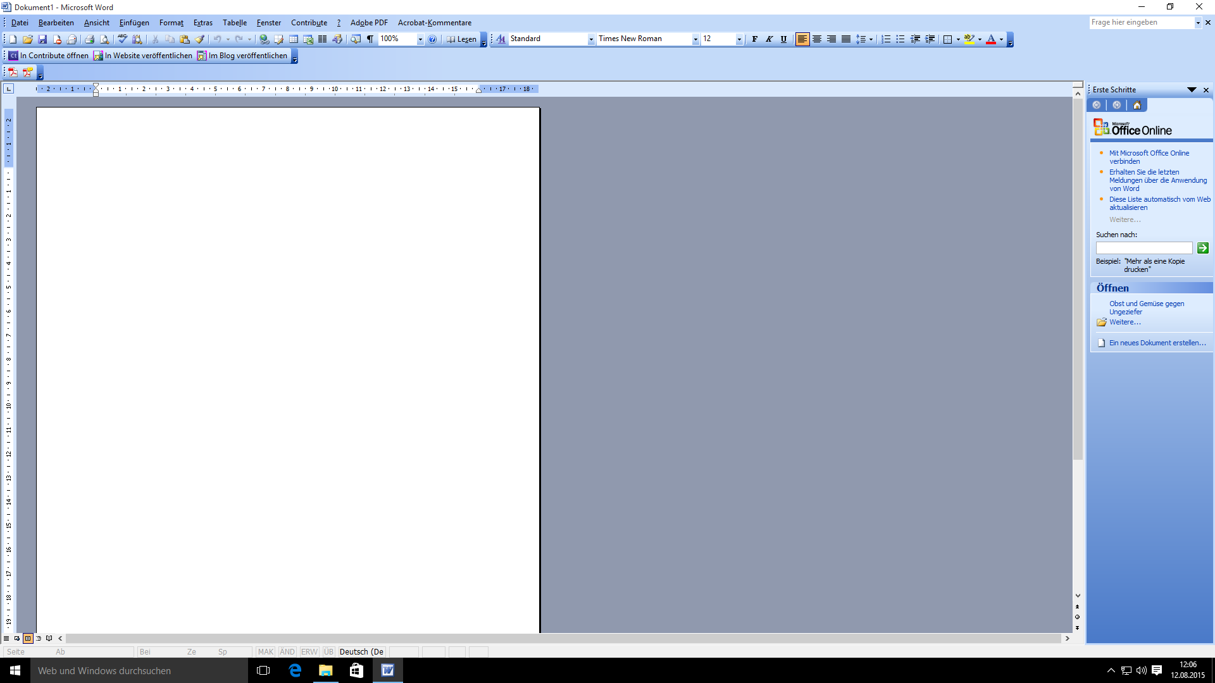The image size is (1215, 683).
Task: Click the numbered list icon
Action: tap(886, 39)
